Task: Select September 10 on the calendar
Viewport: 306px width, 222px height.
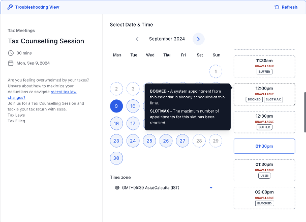Action: (133, 106)
